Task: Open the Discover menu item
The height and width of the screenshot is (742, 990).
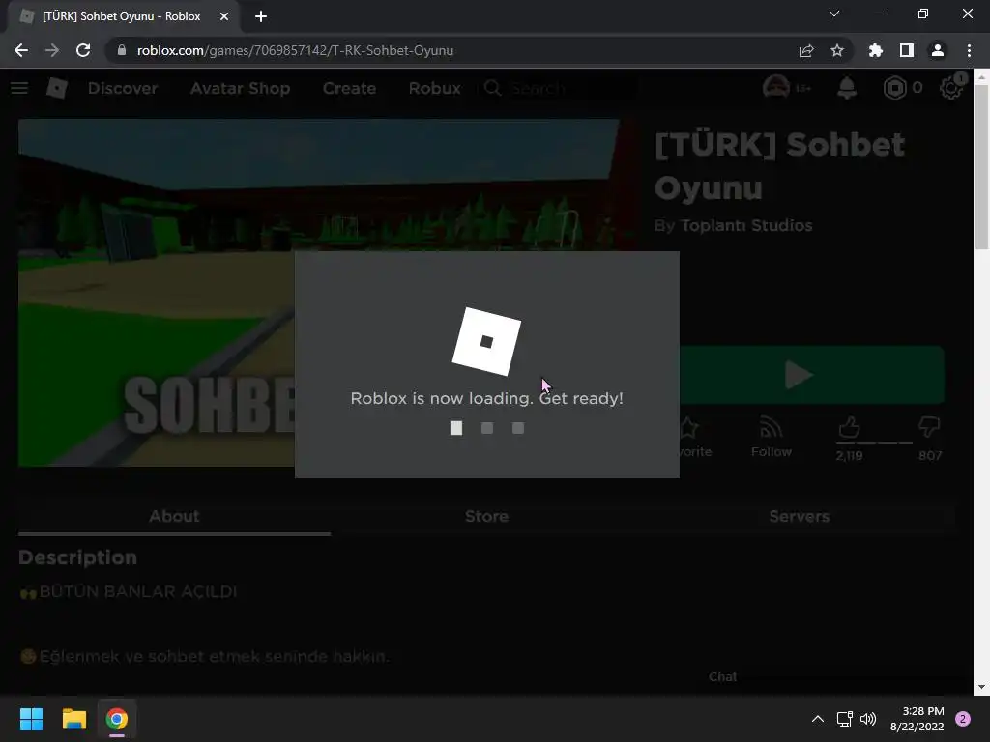Action: [123, 88]
